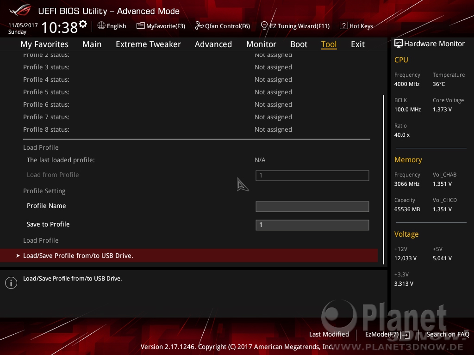Click the Profile Name input field

(312, 207)
